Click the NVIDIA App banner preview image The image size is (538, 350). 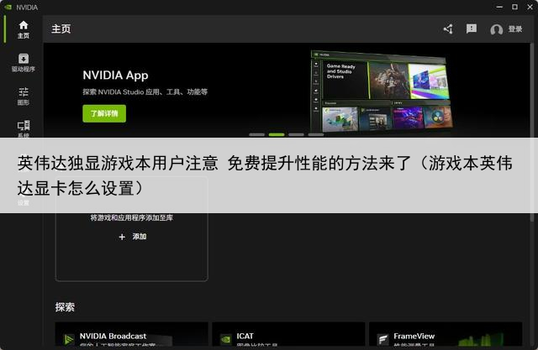[381, 90]
